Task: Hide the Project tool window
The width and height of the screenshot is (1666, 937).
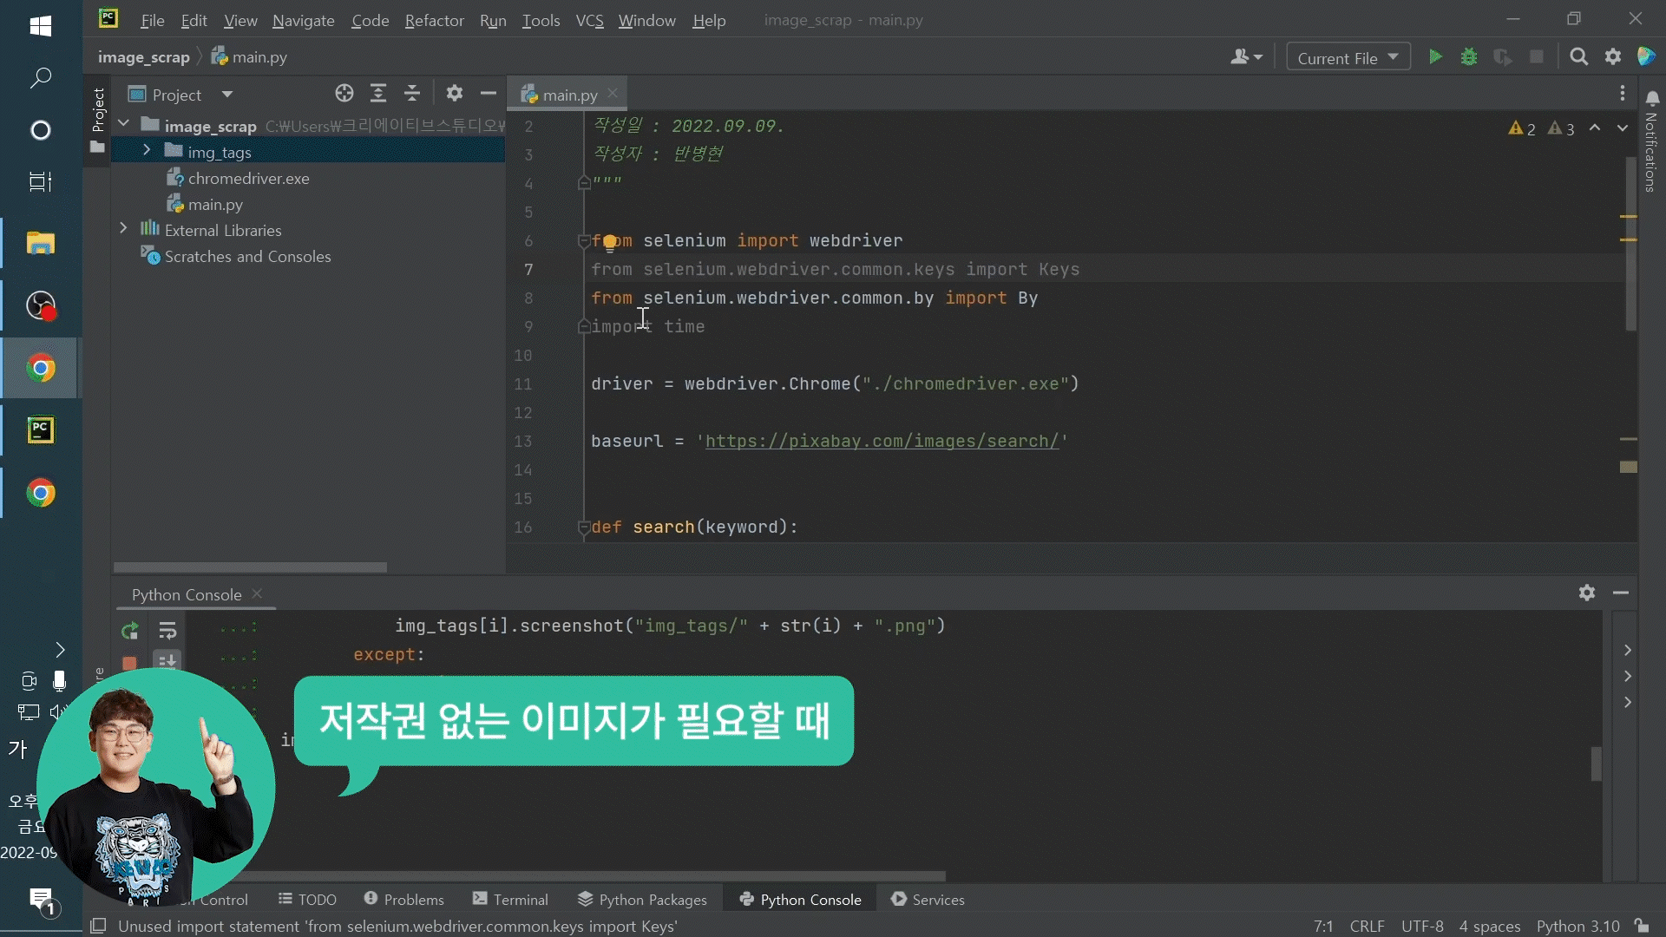Action: 489,94
